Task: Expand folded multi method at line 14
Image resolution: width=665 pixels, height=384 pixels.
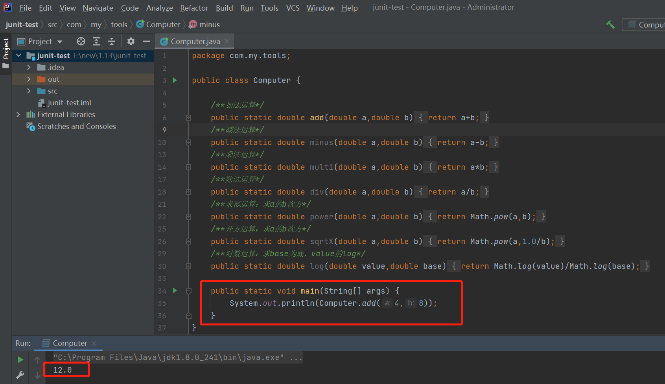Action: tap(189, 167)
